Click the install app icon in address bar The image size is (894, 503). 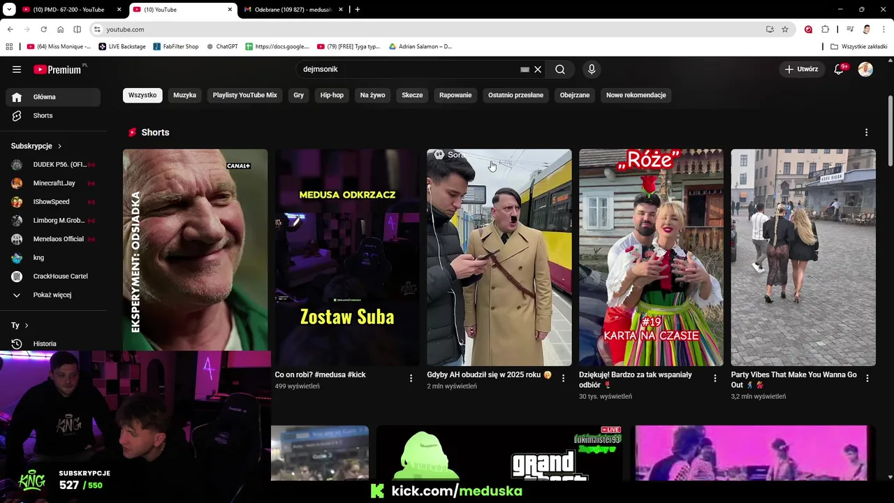(770, 29)
